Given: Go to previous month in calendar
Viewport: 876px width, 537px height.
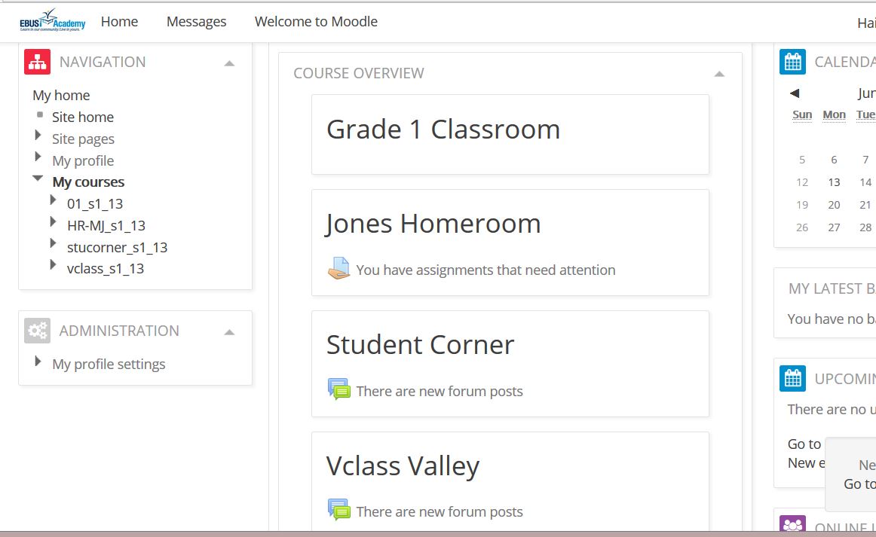Looking at the screenshot, I should pyautogui.click(x=795, y=93).
